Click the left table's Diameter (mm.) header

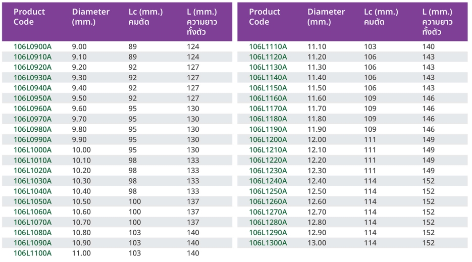[90, 17]
